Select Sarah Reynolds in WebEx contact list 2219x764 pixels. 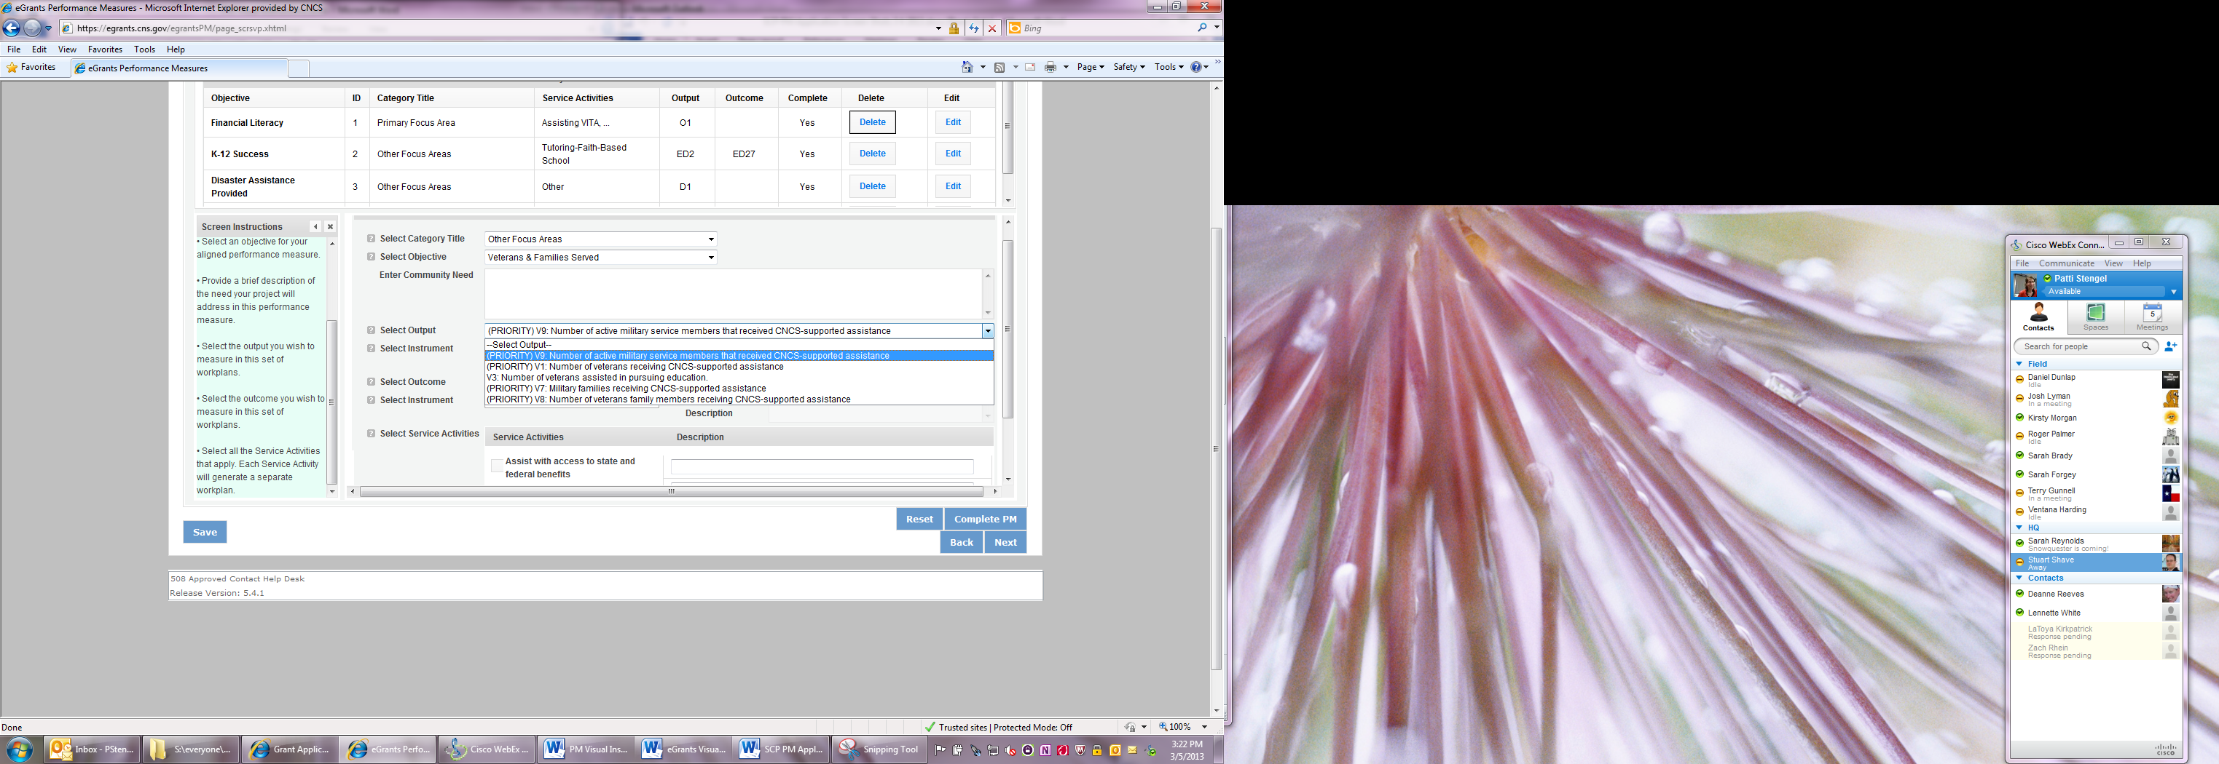point(2096,544)
